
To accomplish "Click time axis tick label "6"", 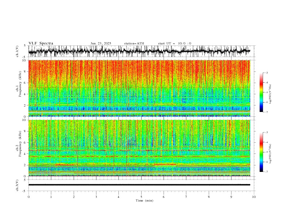I will [164, 197].
